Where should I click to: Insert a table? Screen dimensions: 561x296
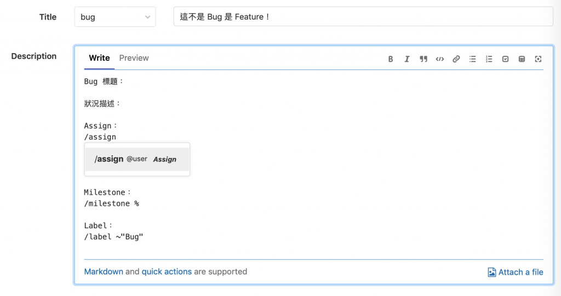point(522,59)
